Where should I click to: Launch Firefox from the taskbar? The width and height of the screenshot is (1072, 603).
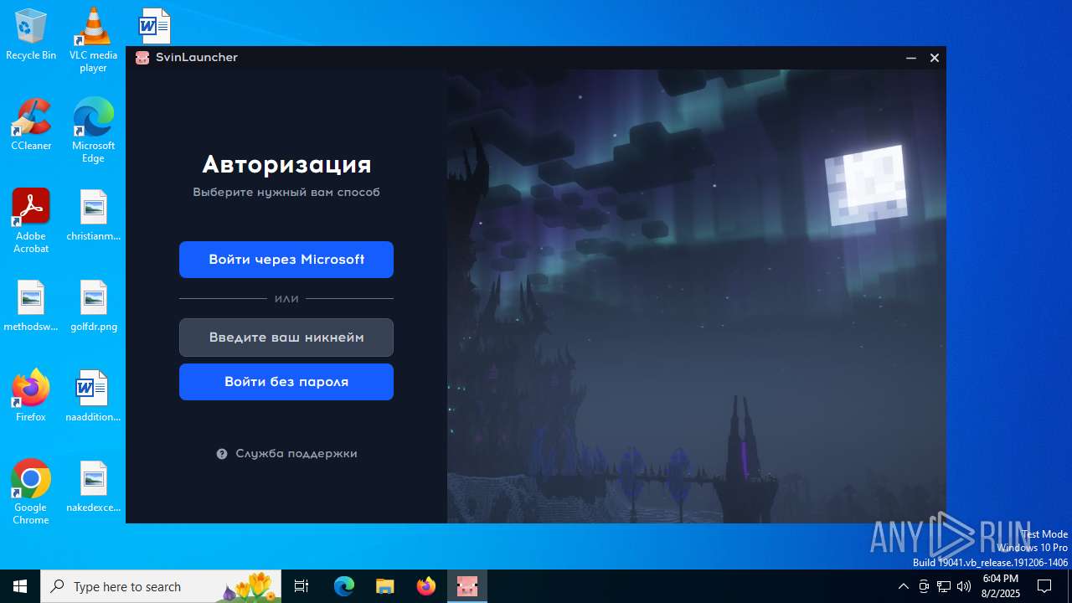click(425, 586)
